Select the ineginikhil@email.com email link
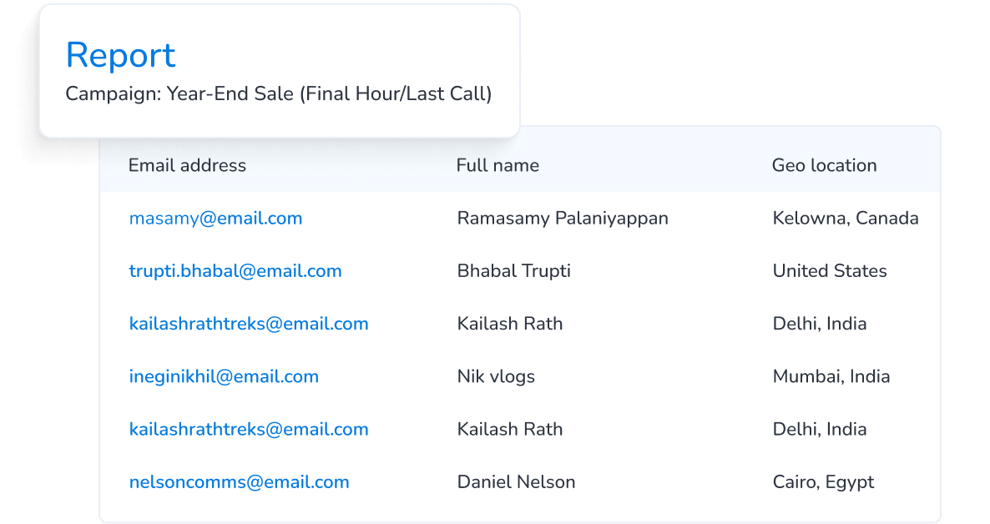Image resolution: width=990 pixels, height=524 pixels. pos(224,377)
